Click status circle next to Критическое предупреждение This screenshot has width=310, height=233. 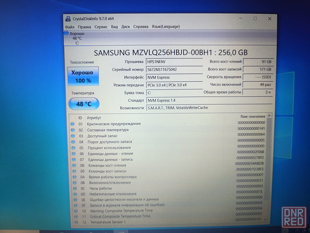[x=73, y=124]
